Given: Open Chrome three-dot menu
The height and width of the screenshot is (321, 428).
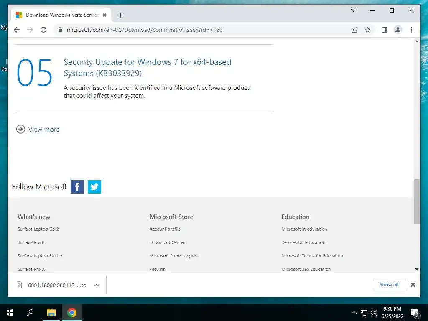Looking at the screenshot, I should pos(411,30).
